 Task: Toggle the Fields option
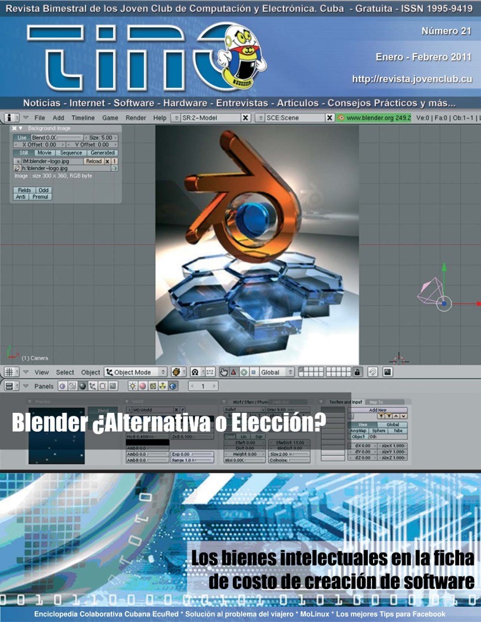click(x=25, y=190)
